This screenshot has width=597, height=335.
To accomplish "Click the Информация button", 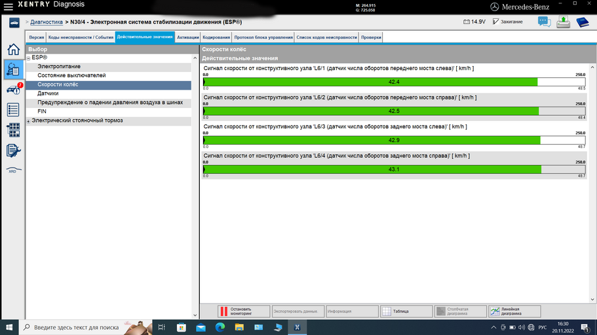I will [x=352, y=311].
